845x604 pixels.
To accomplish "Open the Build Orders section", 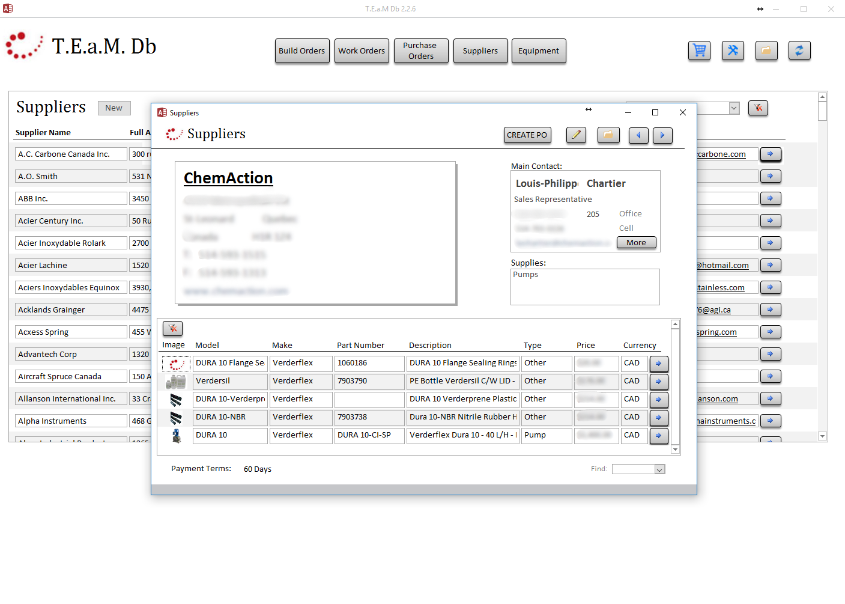I will pyautogui.click(x=301, y=51).
